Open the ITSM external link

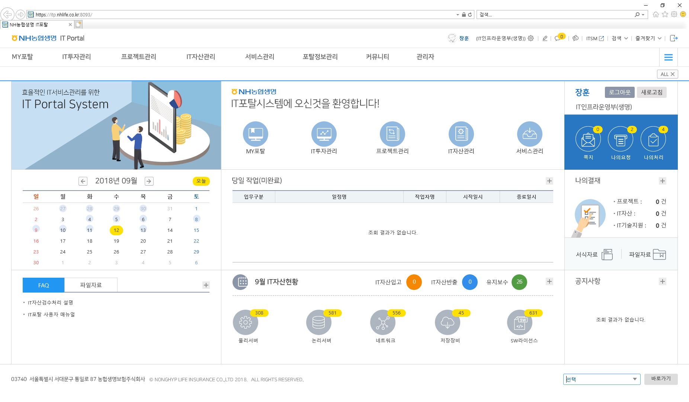point(595,38)
